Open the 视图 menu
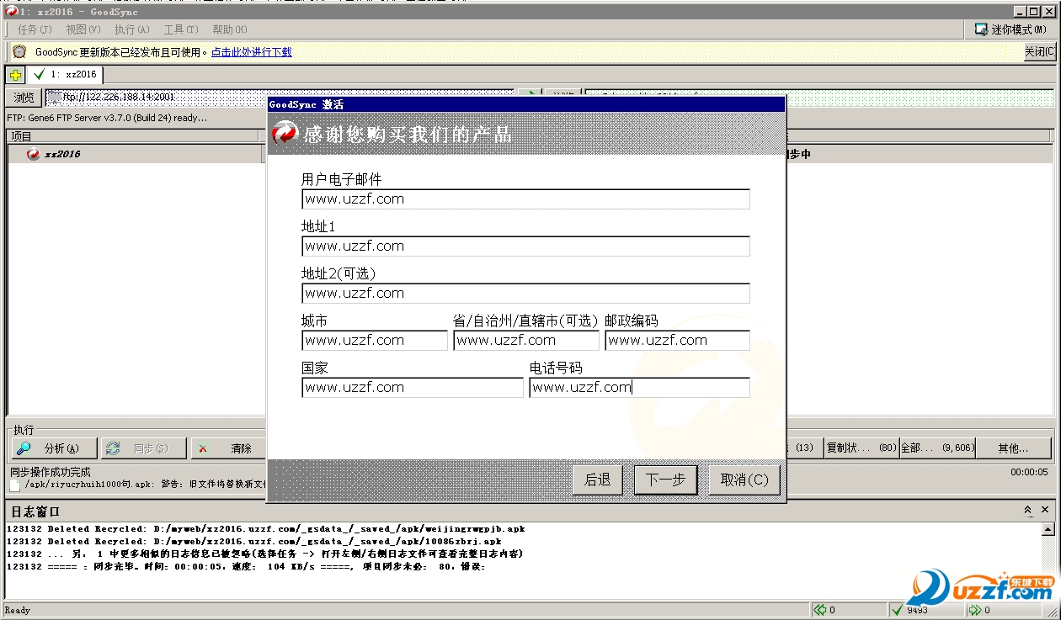This screenshot has width=1061, height=620. click(83, 29)
